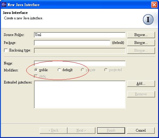This screenshot has width=159, height=138.
Task: Click the Eclipse icon in title bar
Action: (4, 5)
